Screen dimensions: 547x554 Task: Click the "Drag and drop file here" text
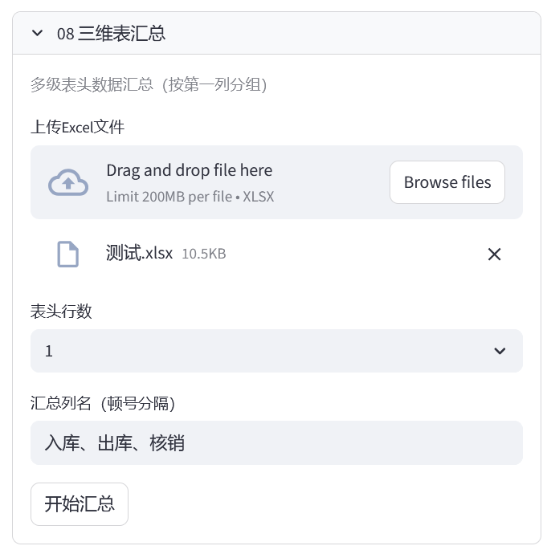(189, 170)
